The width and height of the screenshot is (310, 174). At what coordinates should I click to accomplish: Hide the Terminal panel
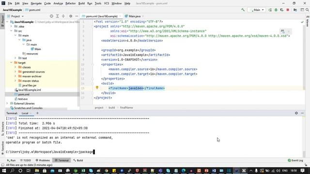click(x=302, y=113)
